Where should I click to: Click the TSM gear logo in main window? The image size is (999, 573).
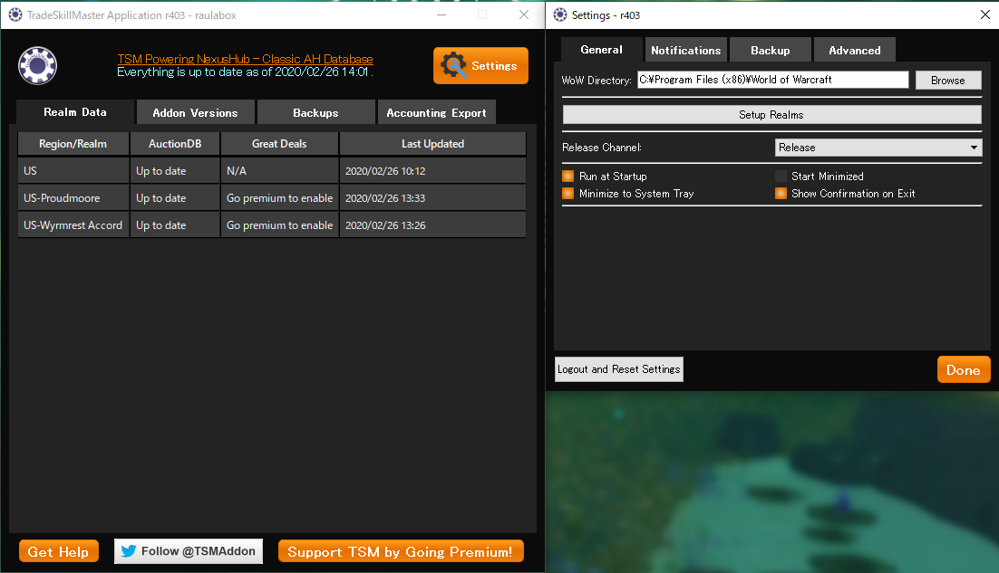(37, 65)
